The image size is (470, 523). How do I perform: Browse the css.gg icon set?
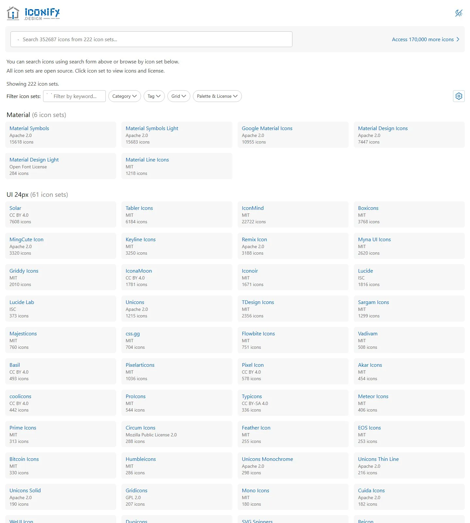click(x=177, y=340)
